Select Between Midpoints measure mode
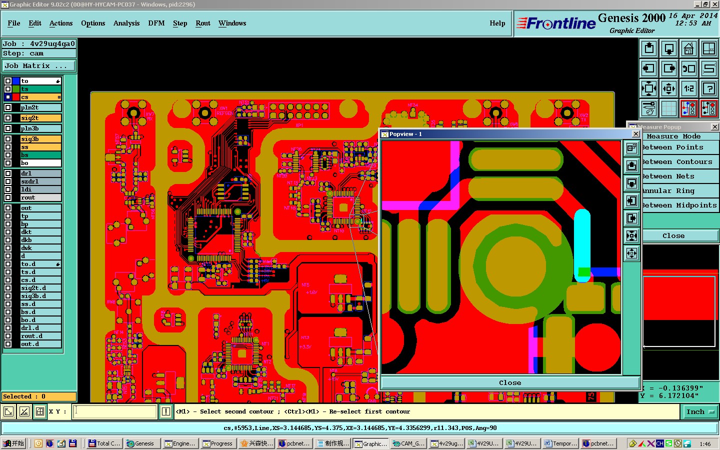This screenshot has width=720, height=450. click(680, 205)
